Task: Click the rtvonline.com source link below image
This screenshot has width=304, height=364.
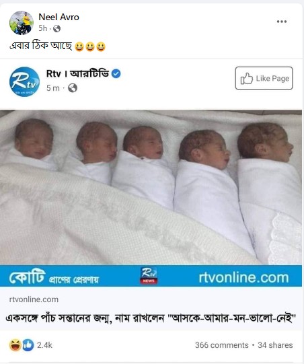Action: click(34, 299)
